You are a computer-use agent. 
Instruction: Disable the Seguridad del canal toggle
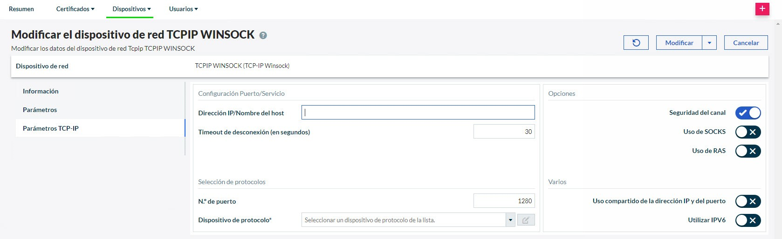tap(748, 113)
